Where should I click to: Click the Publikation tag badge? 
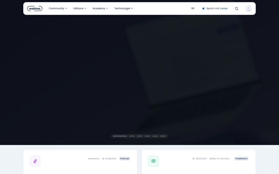point(241,159)
